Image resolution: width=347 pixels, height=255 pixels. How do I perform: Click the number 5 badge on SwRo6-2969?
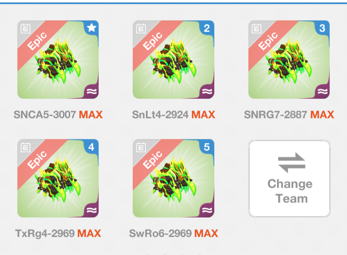click(207, 147)
